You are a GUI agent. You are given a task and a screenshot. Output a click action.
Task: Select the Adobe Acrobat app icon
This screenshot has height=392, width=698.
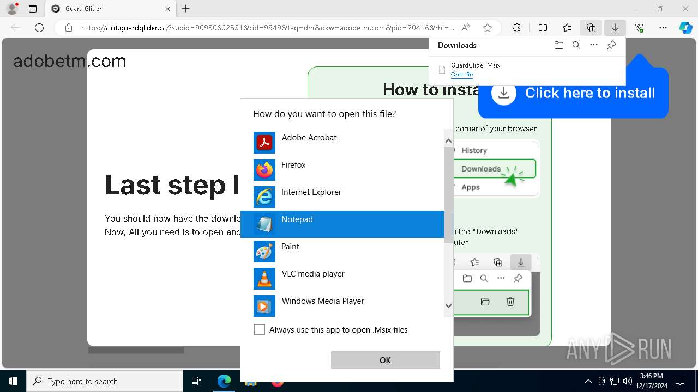(x=264, y=143)
